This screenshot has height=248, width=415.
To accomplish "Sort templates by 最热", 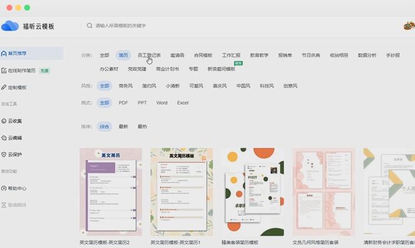I will (x=142, y=126).
